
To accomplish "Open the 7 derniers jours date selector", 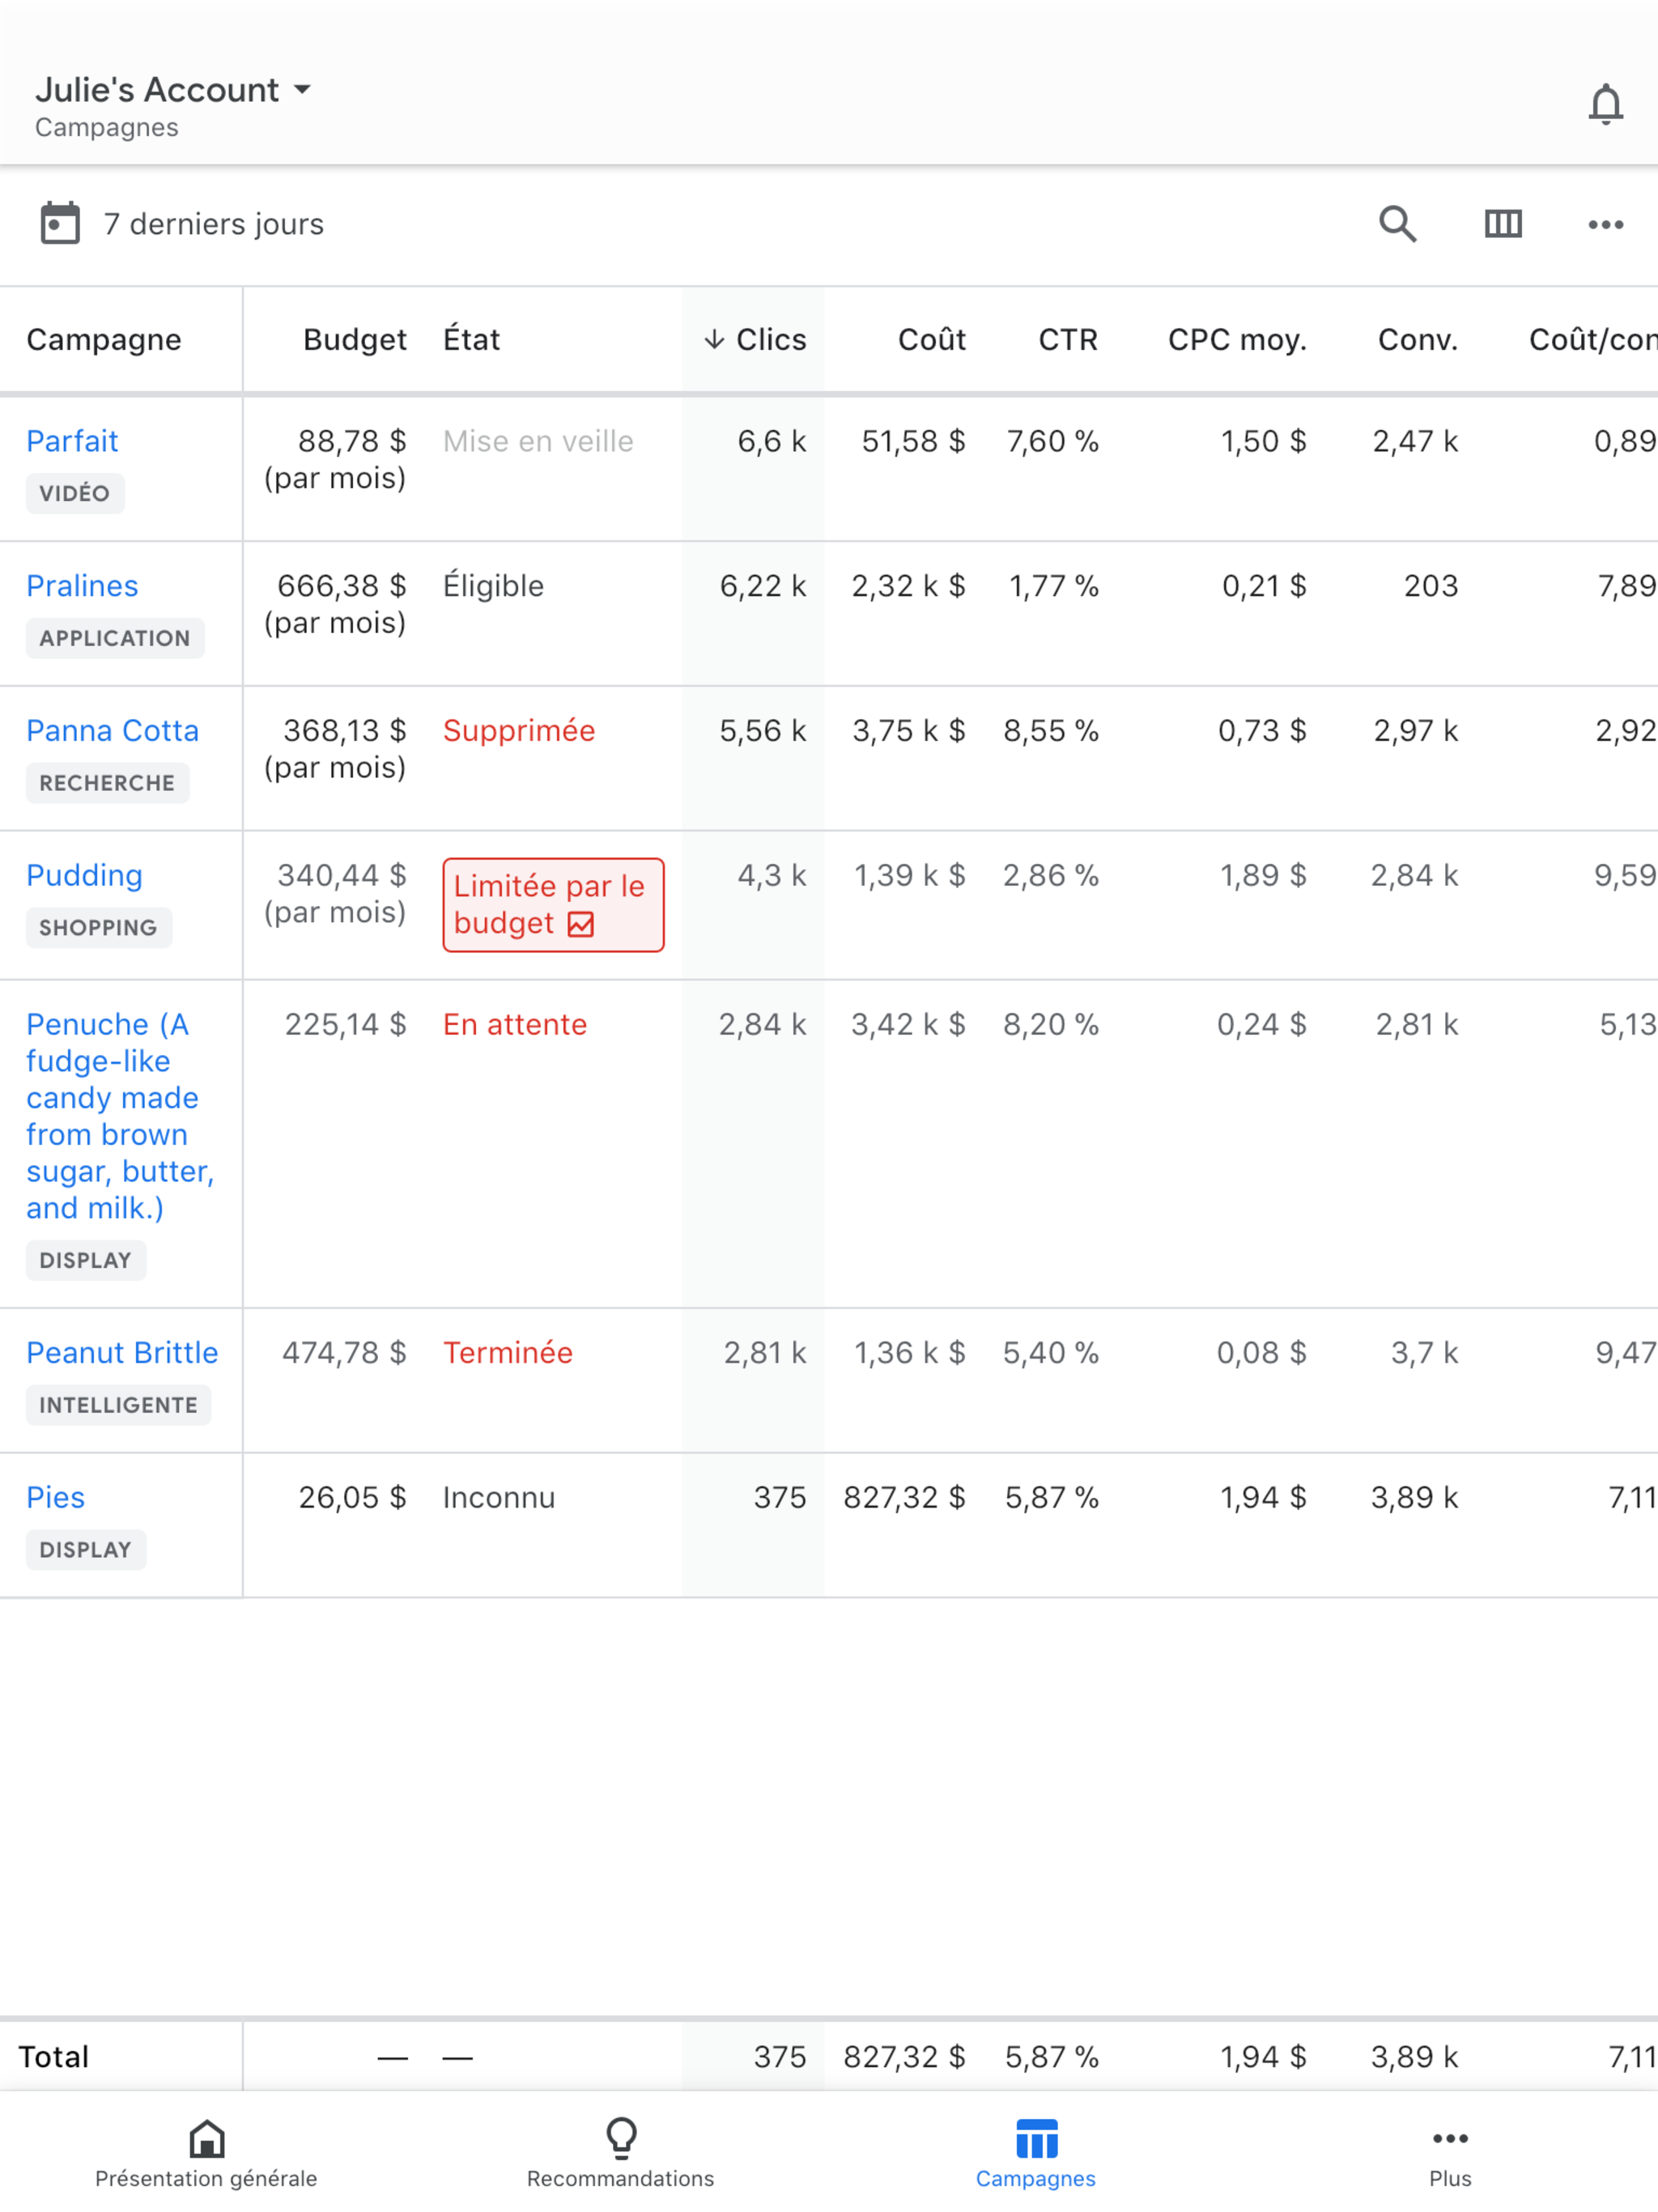I will click(213, 224).
